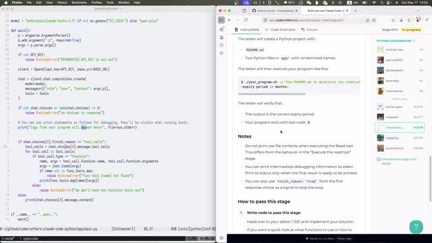The image size is (432, 243).
Task: Open ngggDuy leaderboard entry
Action: pyautogui.click(x=400, y=138)
